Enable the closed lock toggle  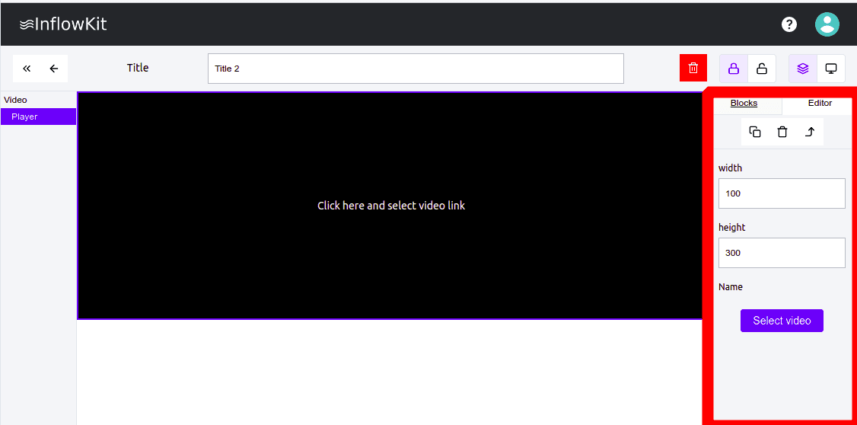[734, 69]
